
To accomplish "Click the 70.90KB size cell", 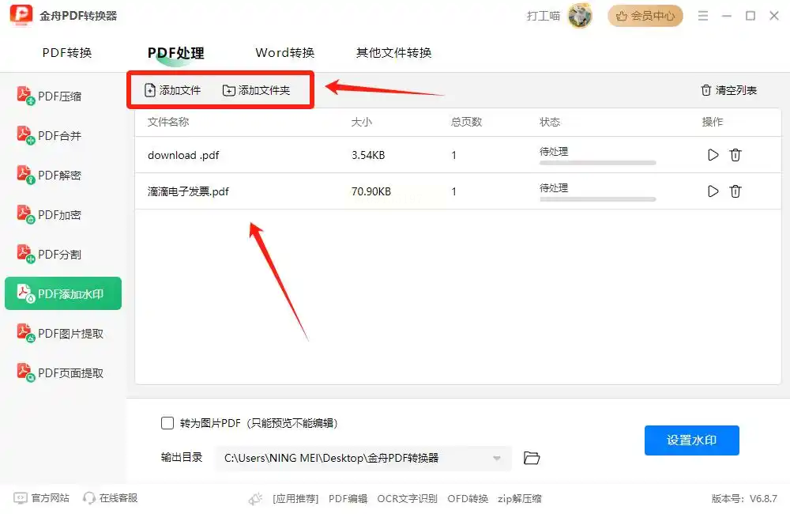I will coord(371,191).
